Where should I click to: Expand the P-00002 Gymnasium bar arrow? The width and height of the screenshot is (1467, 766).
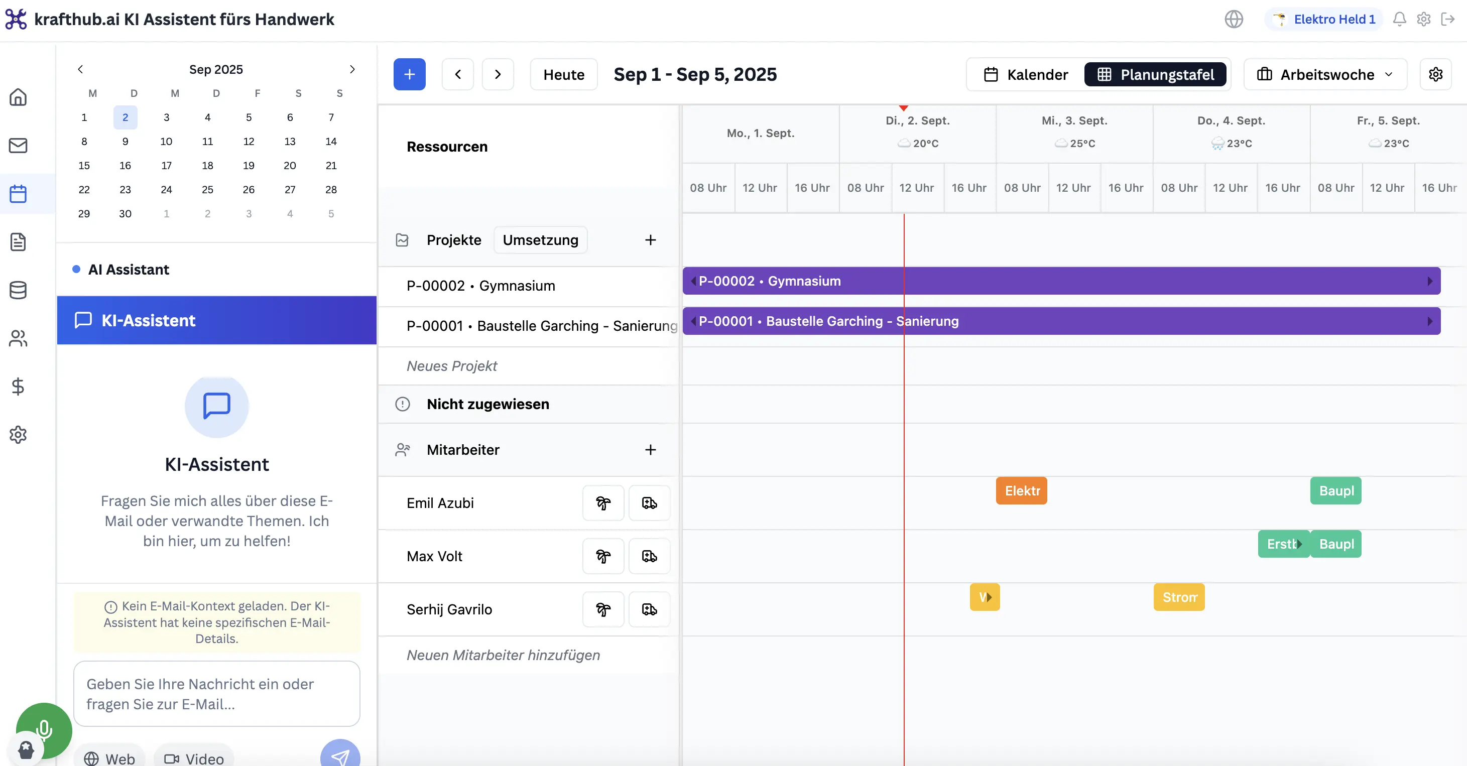(1430, 281)
